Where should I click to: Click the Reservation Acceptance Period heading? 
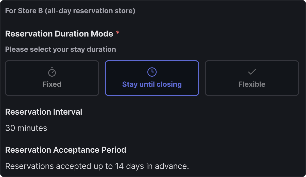[x=65, y=150]
